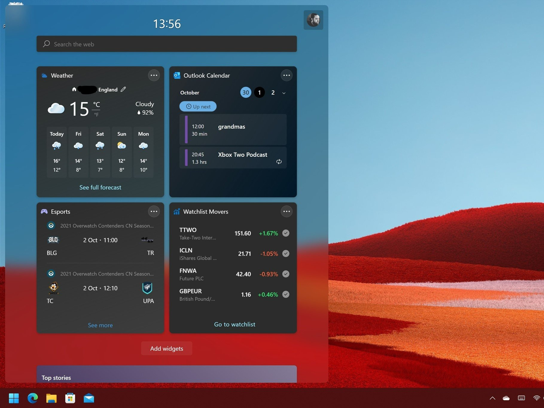Click the Add widgets button
The height and width of the screenshot is (408, 544).
pos(167,348)
